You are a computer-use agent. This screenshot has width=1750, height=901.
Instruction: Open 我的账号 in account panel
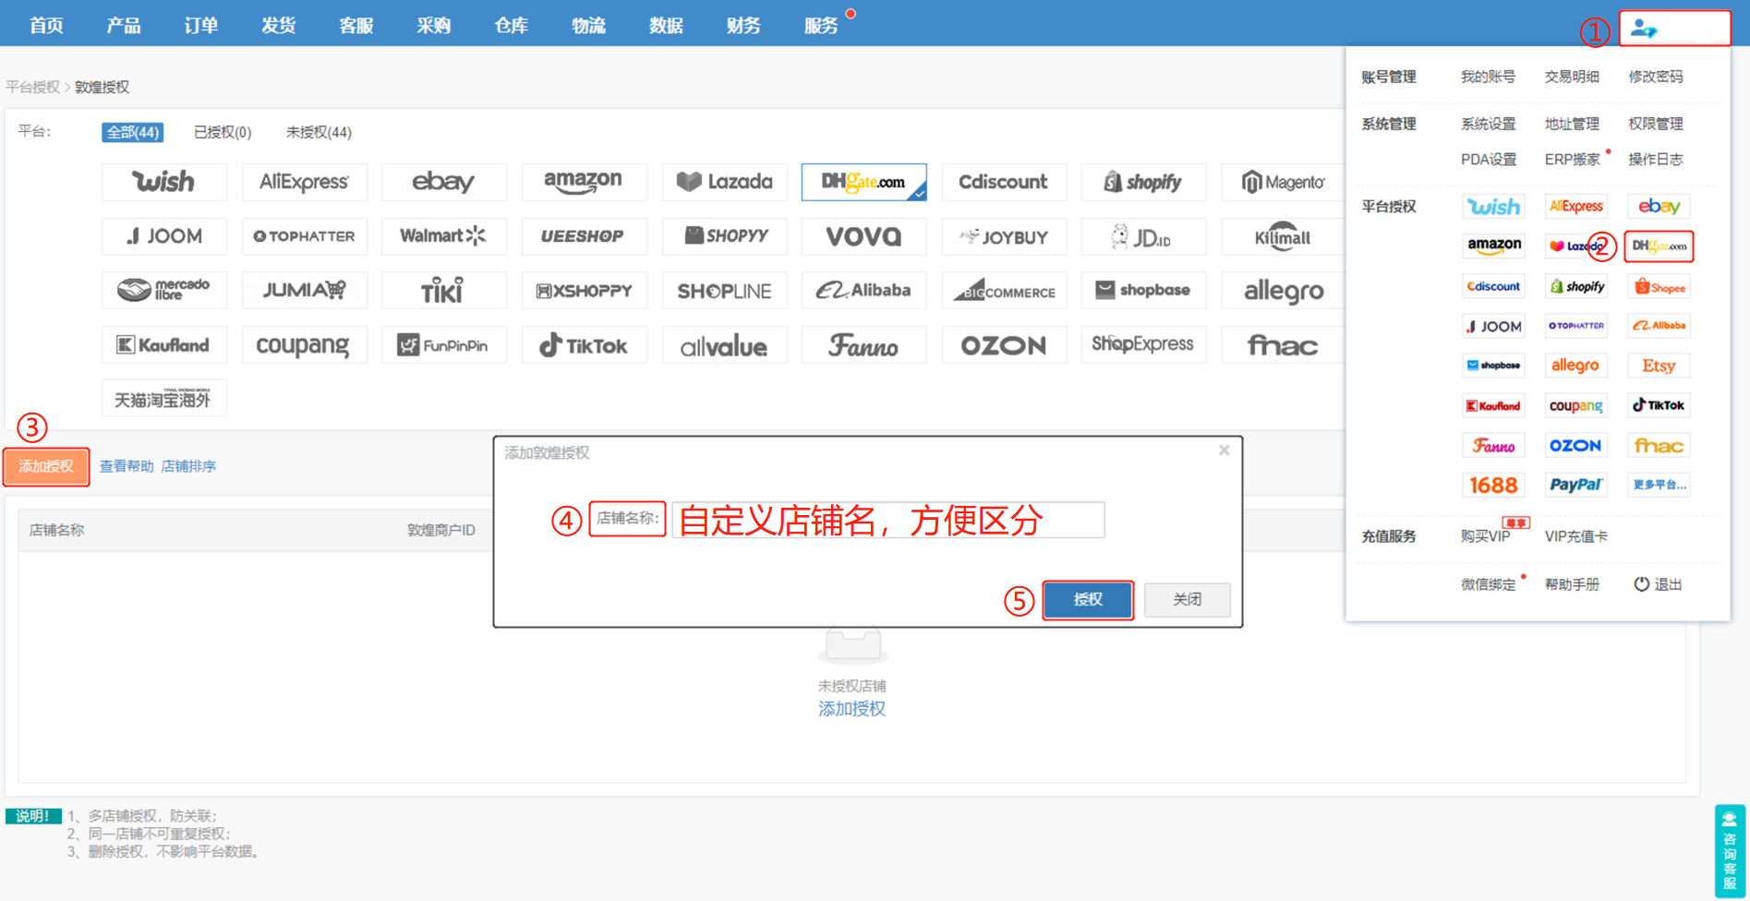[1488, 77]
